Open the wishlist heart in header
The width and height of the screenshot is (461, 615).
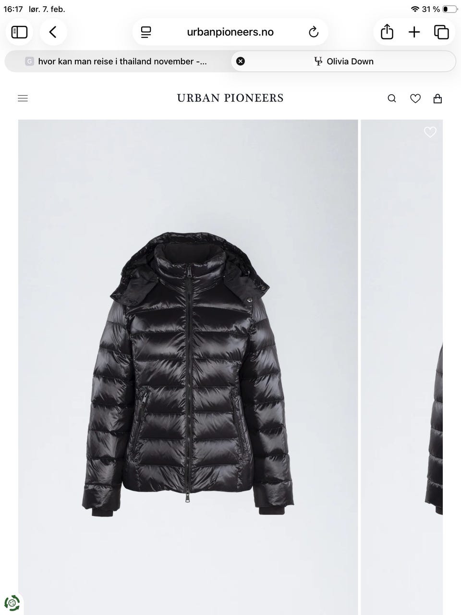coord(415,98)
